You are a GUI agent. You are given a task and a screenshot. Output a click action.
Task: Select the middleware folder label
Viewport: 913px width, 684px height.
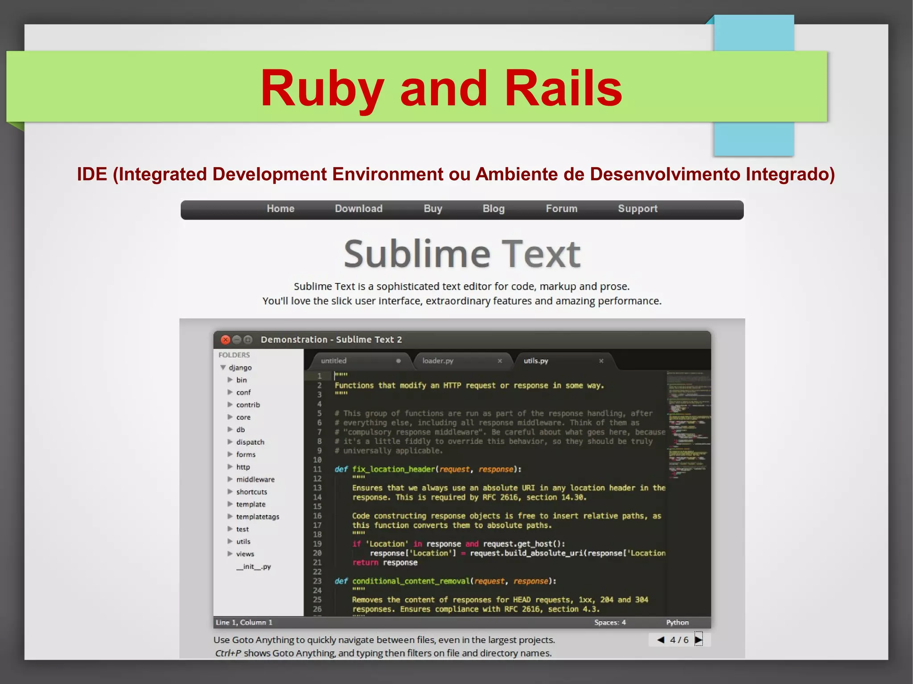[x=255, y=479]
